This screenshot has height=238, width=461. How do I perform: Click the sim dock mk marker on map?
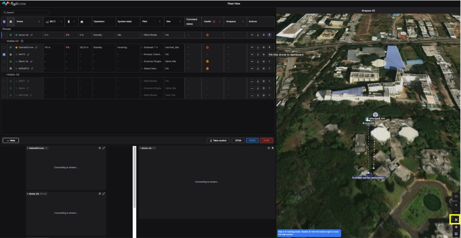(375, 115)
